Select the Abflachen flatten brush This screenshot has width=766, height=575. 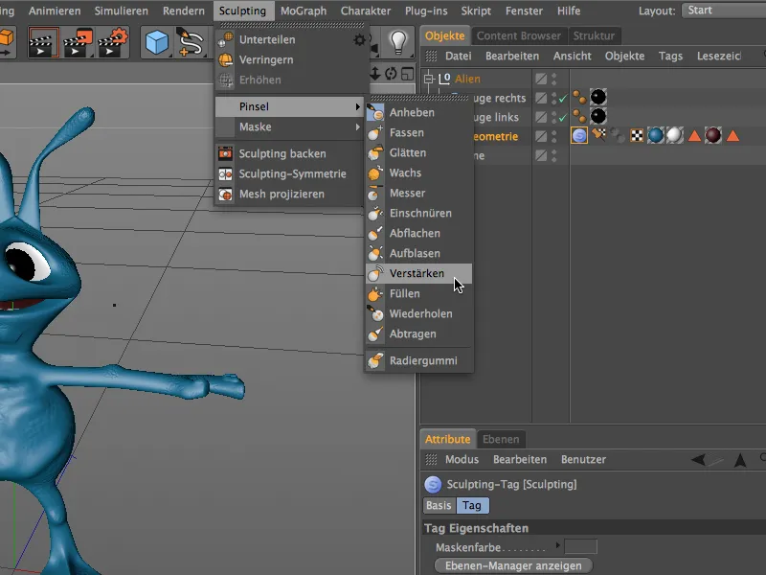tap(419, 233)
